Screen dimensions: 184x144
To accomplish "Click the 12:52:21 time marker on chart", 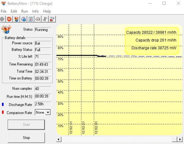I will (x=83, y=128).
